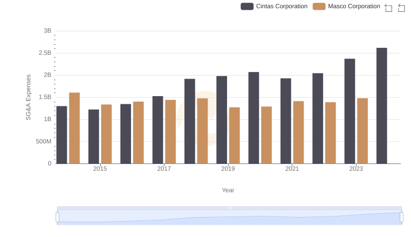Screen dimensions: 411x237
Task: Click the 500M y-axis label
Action: point(44,141)
